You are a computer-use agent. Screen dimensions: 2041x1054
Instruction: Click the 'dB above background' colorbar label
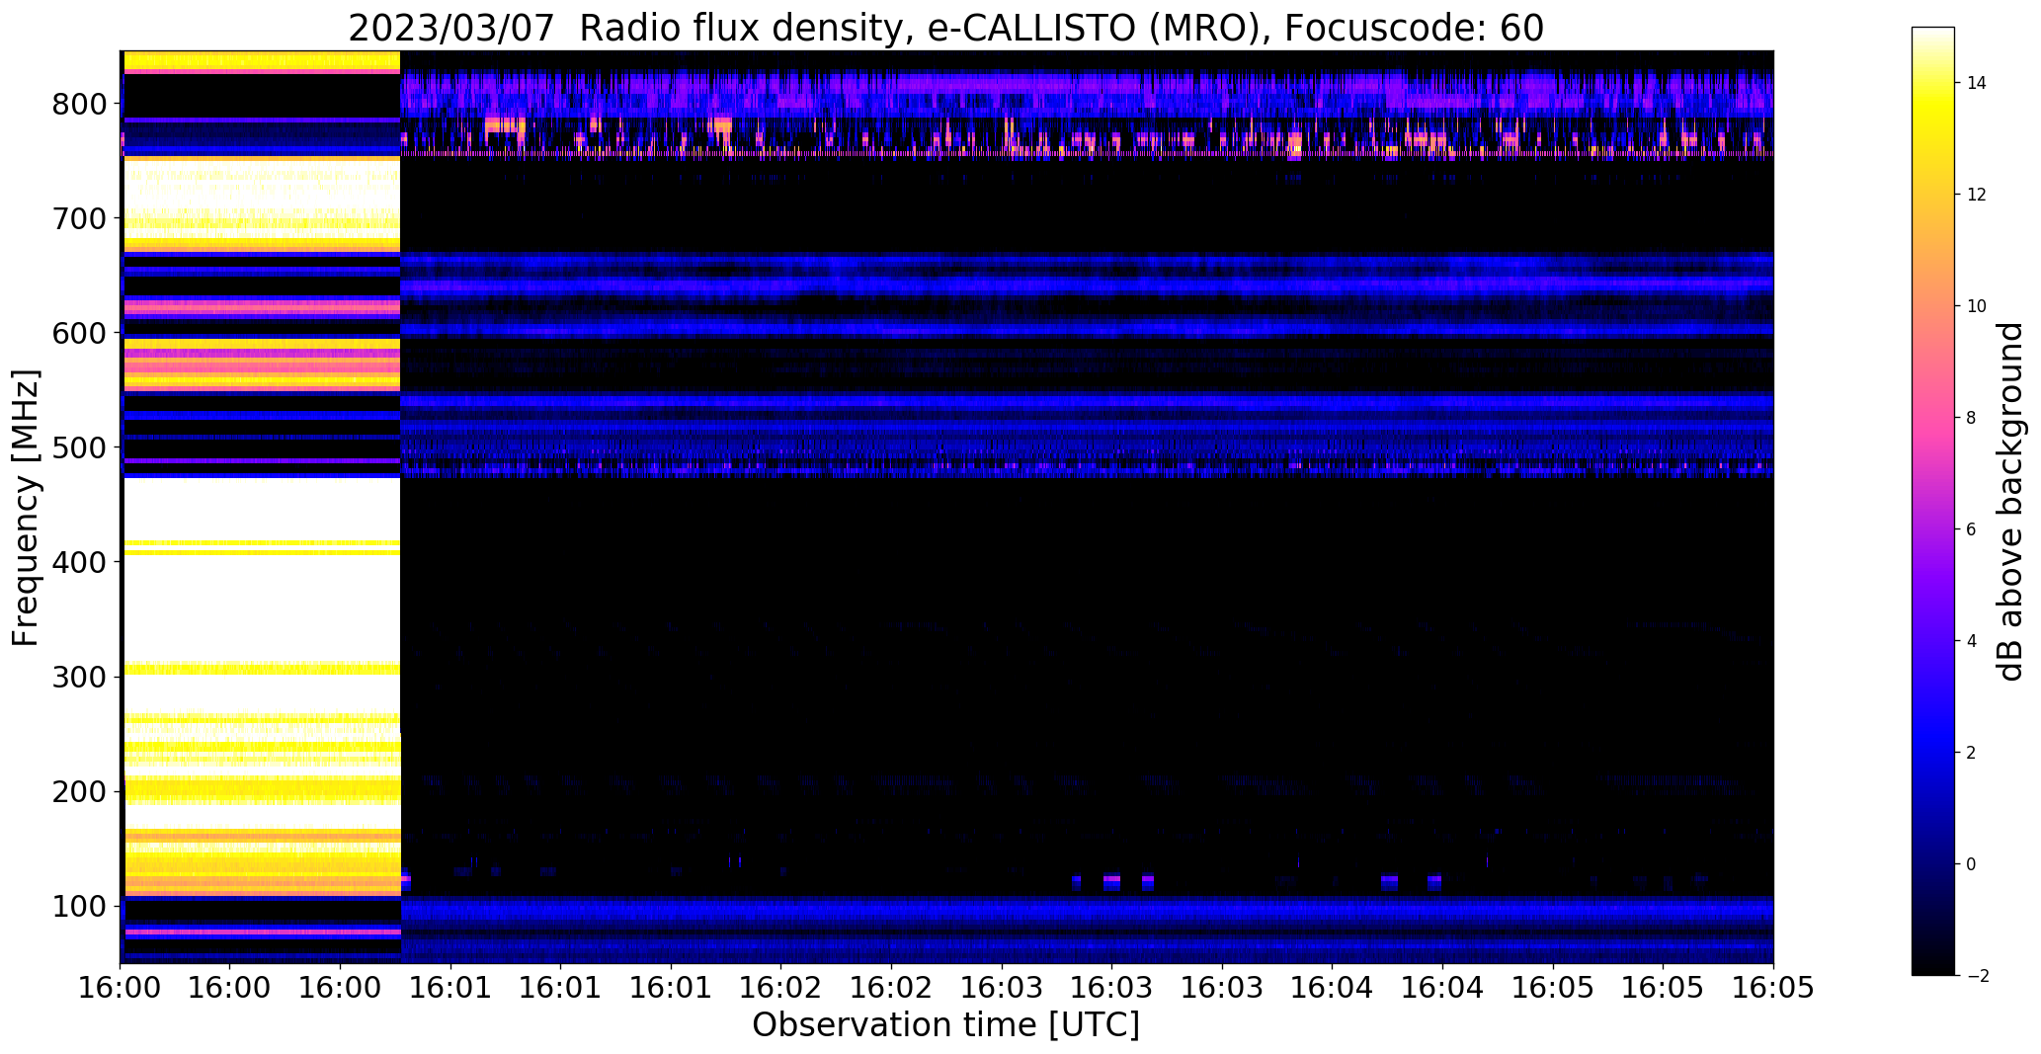tap(2010, 502)
